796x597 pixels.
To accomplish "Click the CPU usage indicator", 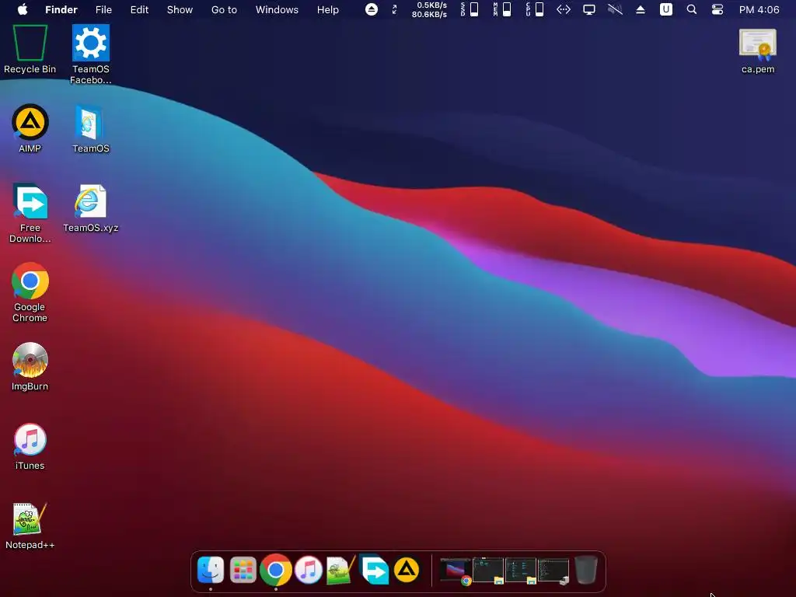I will (535, 9).
